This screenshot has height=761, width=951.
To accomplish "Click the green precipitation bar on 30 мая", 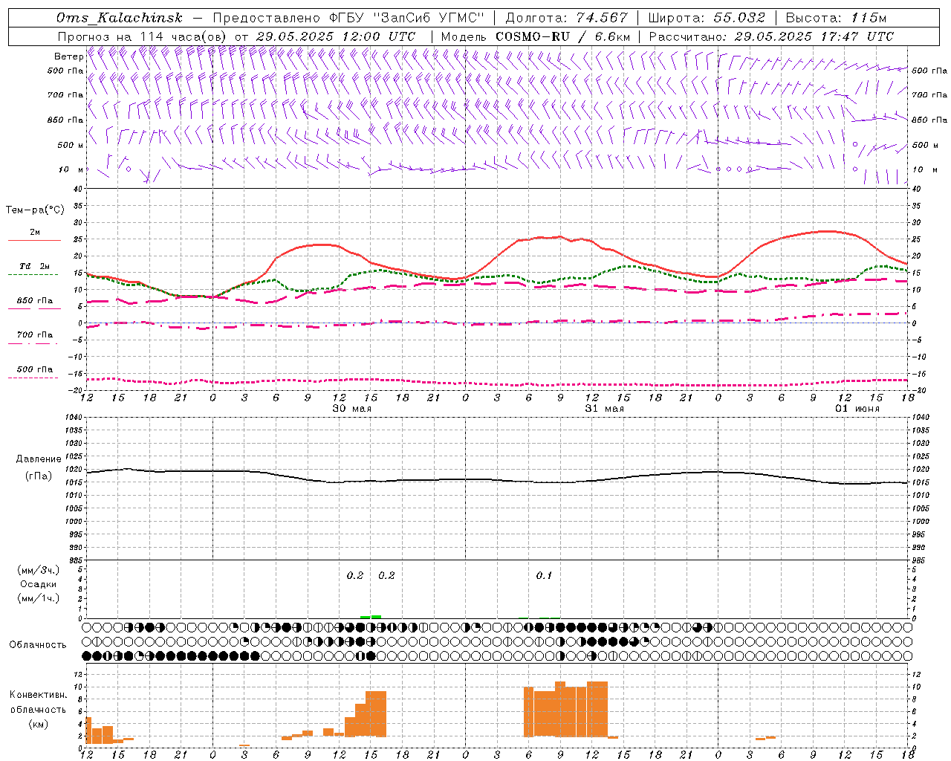I will point(371,616).
